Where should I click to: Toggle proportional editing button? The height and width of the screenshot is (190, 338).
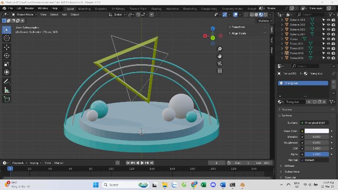tap(152, 15)
